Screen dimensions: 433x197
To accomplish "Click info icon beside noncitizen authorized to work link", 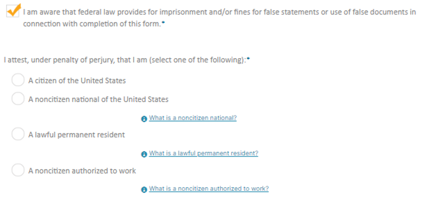I will (x=144, y=189).
